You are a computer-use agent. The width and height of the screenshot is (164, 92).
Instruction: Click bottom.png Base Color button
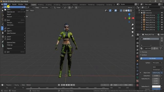point(157,73)
